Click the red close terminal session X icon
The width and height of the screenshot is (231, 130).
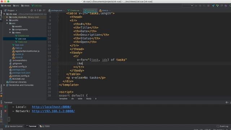(5, 111)
